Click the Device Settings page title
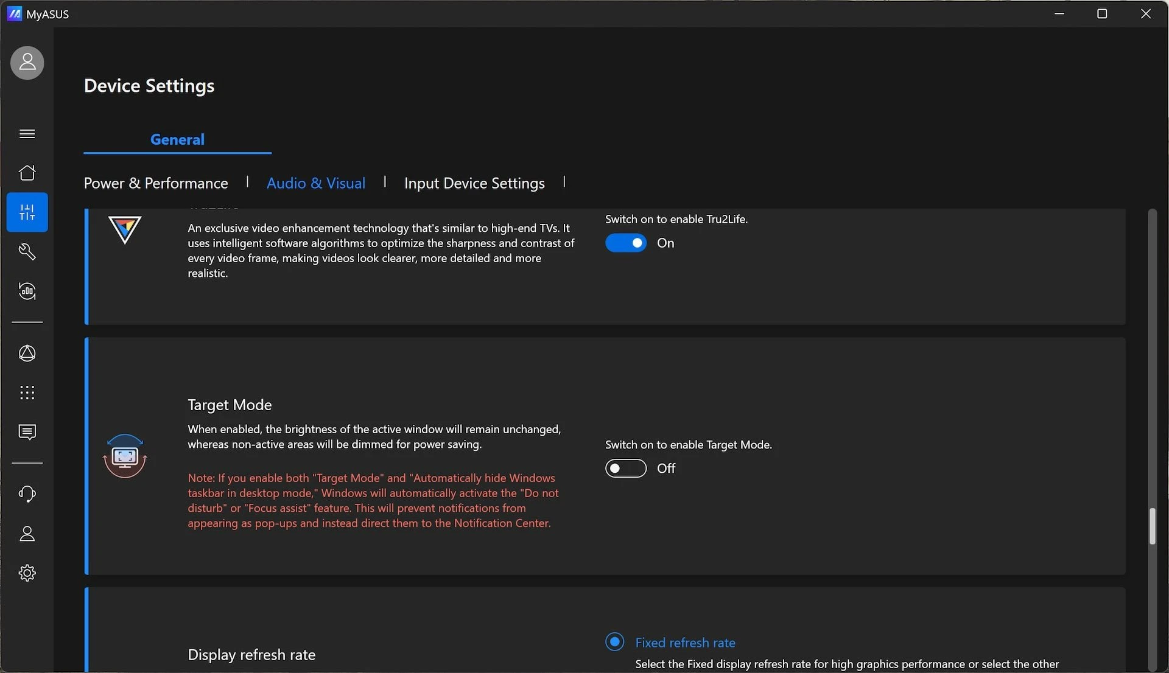Viewport: 1169px width, 673px height. pyautogui.click(x=149, y=86)
